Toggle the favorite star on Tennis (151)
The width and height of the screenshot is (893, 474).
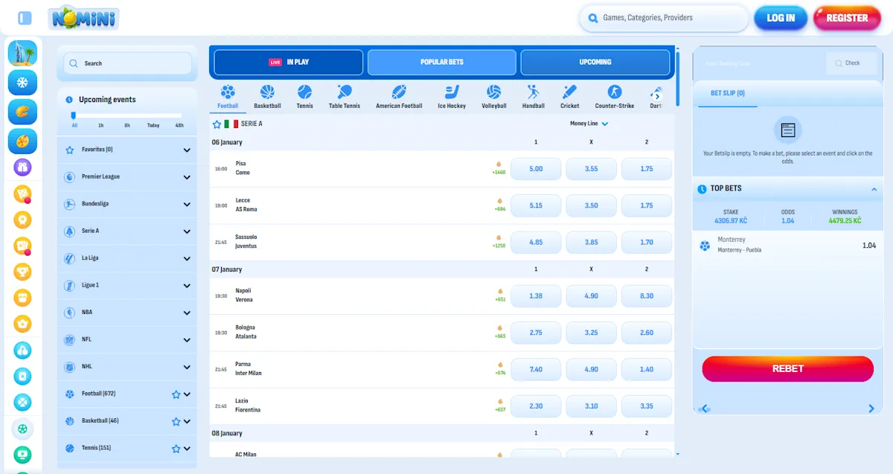pos(176,448)
